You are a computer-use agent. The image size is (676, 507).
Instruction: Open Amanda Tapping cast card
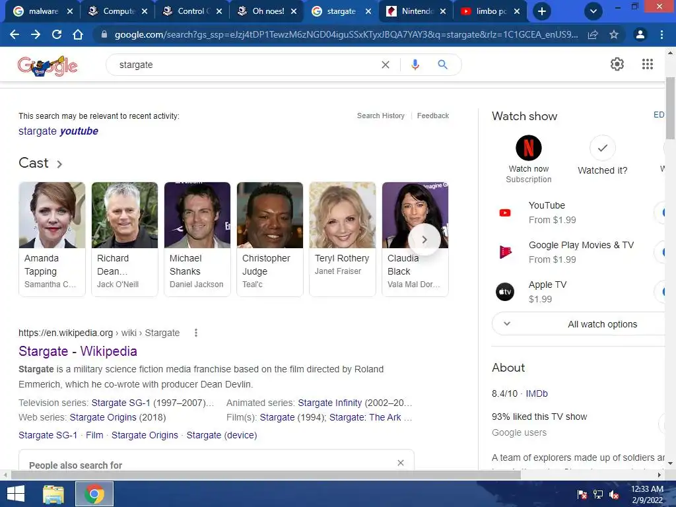[52, 239]
